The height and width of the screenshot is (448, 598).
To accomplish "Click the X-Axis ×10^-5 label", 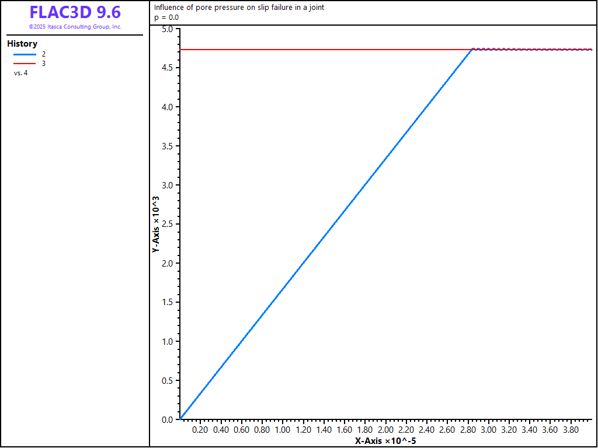I will tap(385, 441).
